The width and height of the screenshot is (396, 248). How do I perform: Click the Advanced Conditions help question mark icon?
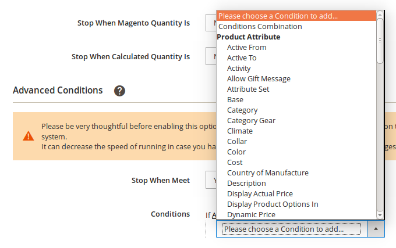click(x=119, y=91)
